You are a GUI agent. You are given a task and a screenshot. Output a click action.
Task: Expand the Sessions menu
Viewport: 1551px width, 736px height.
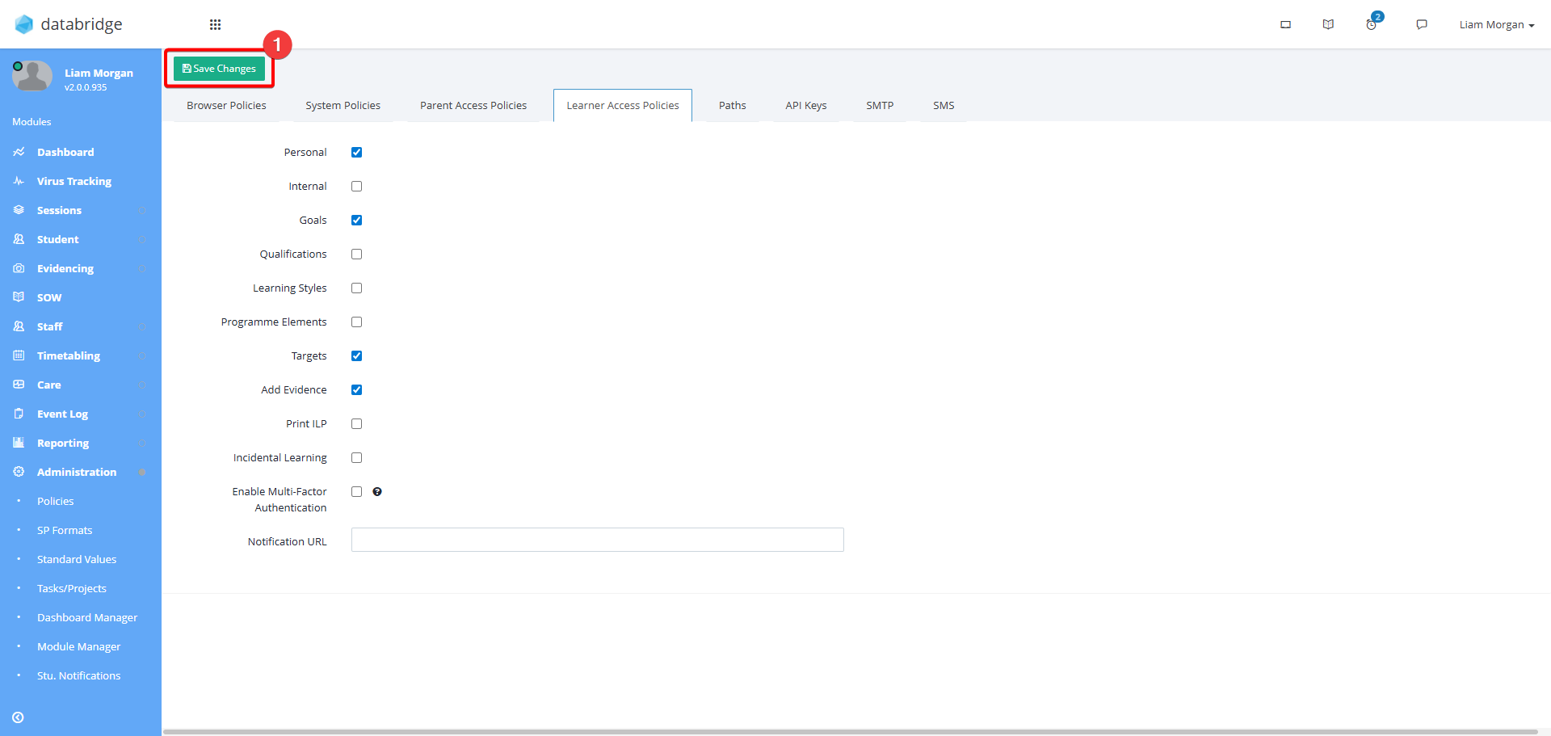[142, 210]
